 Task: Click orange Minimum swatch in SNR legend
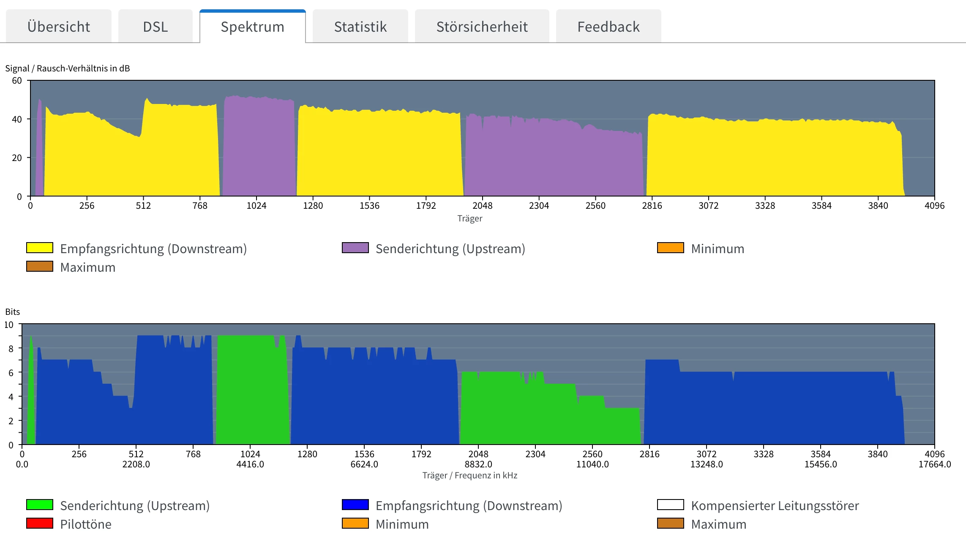(671, 248)
